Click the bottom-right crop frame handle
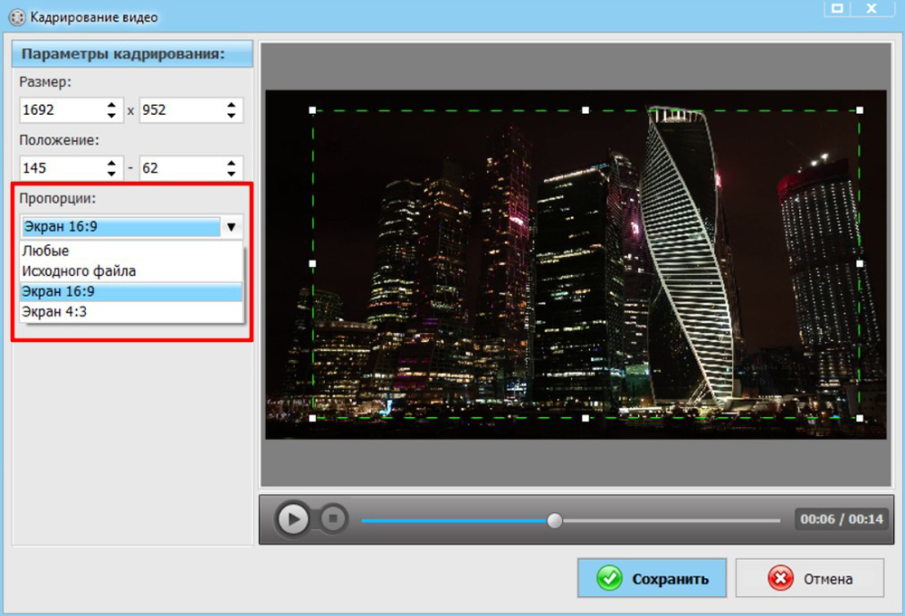This screenshot has height=616, width=905. [x=859, y=418]
